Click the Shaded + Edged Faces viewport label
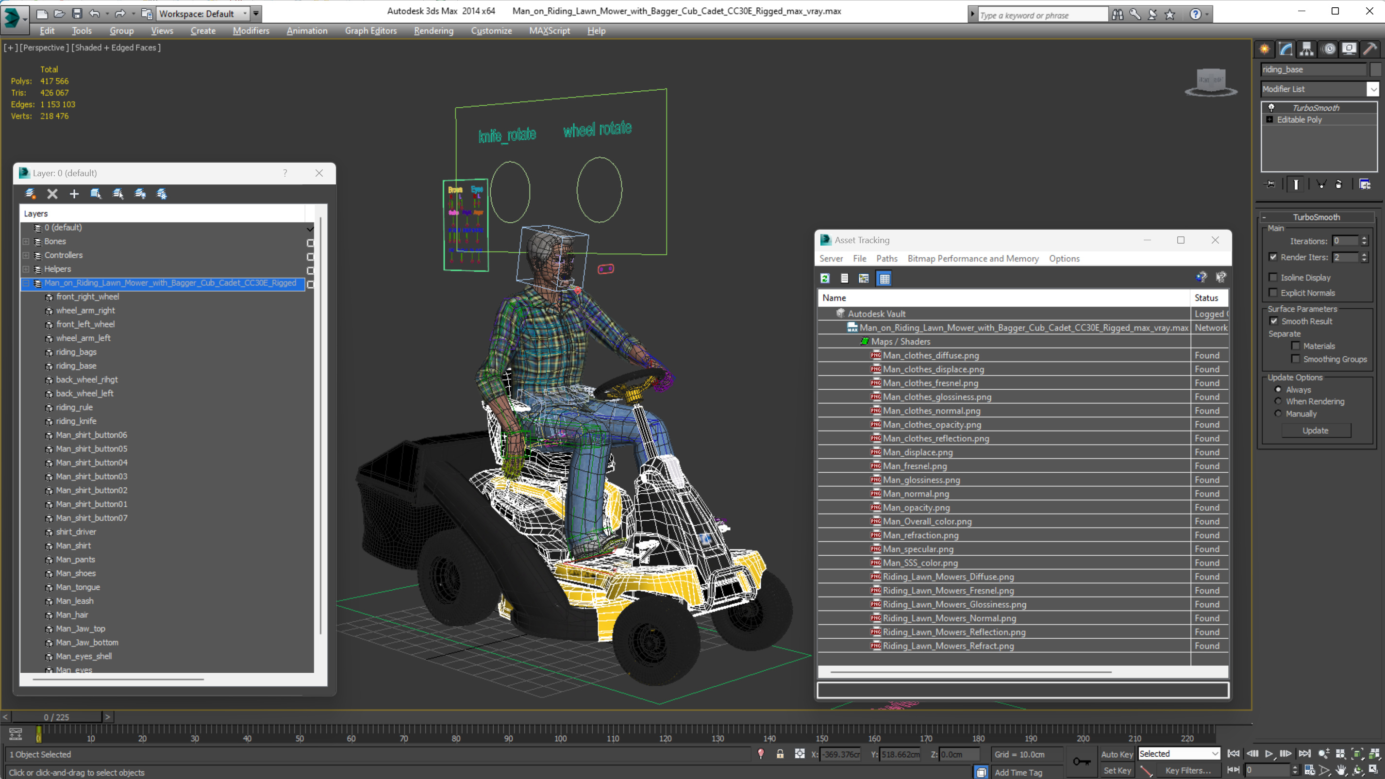This screenshot has width=1385, height=779. [x=117, y=48]
